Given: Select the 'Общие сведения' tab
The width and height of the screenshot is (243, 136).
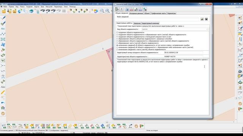Looking at the screenshot, I should pos(122,13).
